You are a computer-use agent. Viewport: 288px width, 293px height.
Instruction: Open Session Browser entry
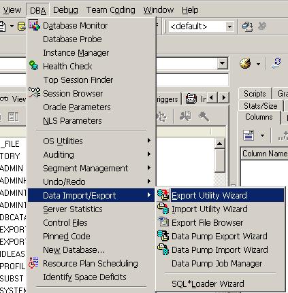tap(92, 94)
